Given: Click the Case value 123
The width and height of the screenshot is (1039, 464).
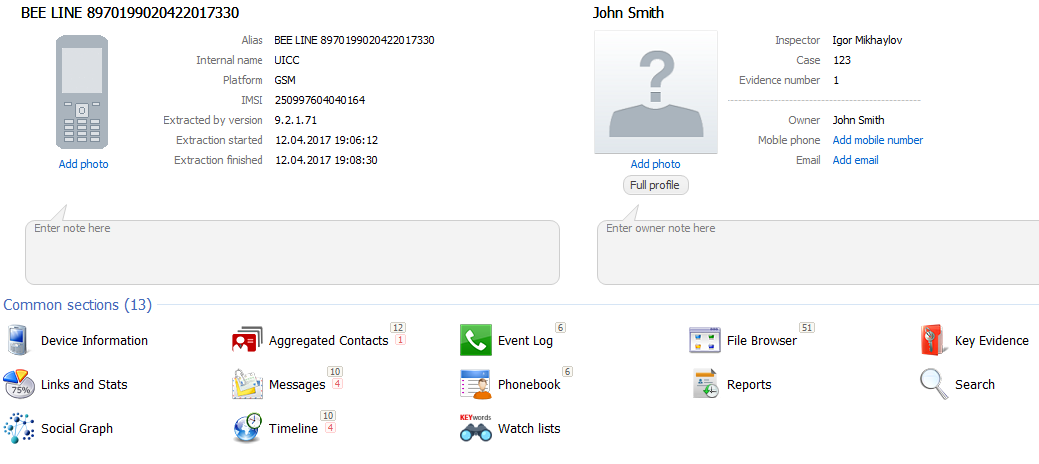Looking at the screenshot, I should pyautogui.click(x=842, y=60).
